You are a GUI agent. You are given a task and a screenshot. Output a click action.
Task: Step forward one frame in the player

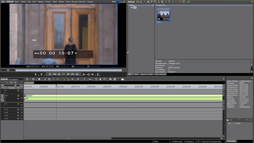point(68,74)
